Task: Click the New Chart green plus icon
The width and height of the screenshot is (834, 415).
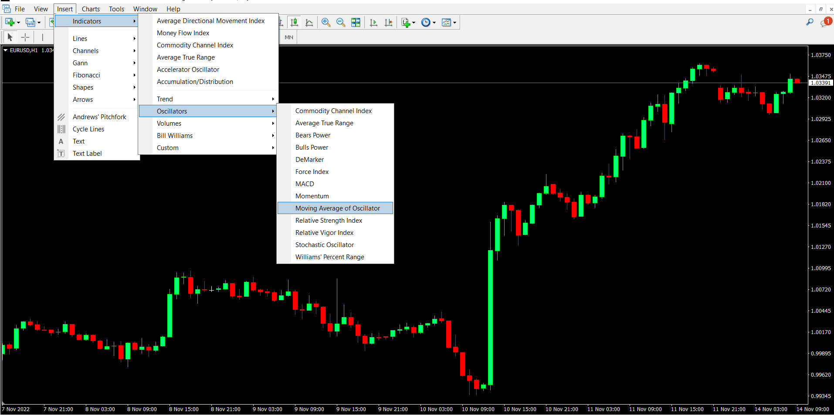Action: 10,22
